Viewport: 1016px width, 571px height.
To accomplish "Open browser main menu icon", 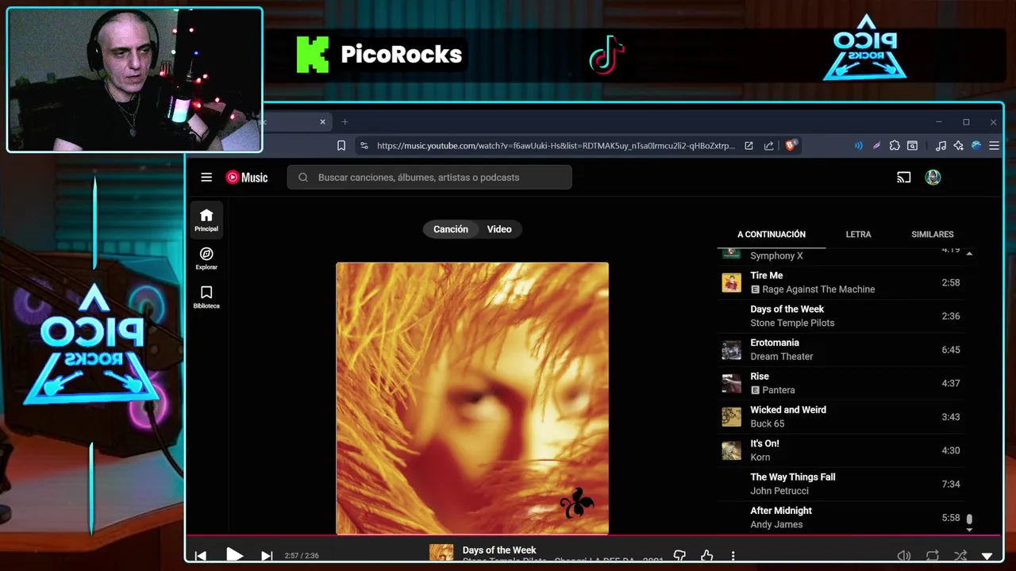I will [994, 146].
